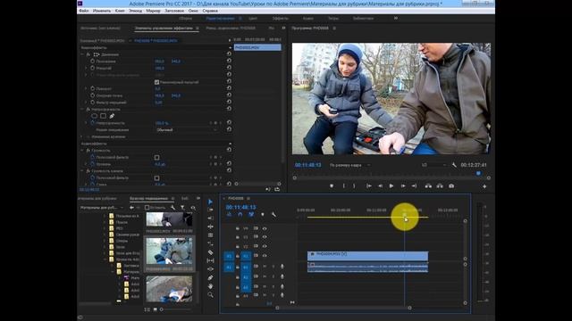Play the sequence in Program monitor
The image size is (572, 321).
(391, 186)
